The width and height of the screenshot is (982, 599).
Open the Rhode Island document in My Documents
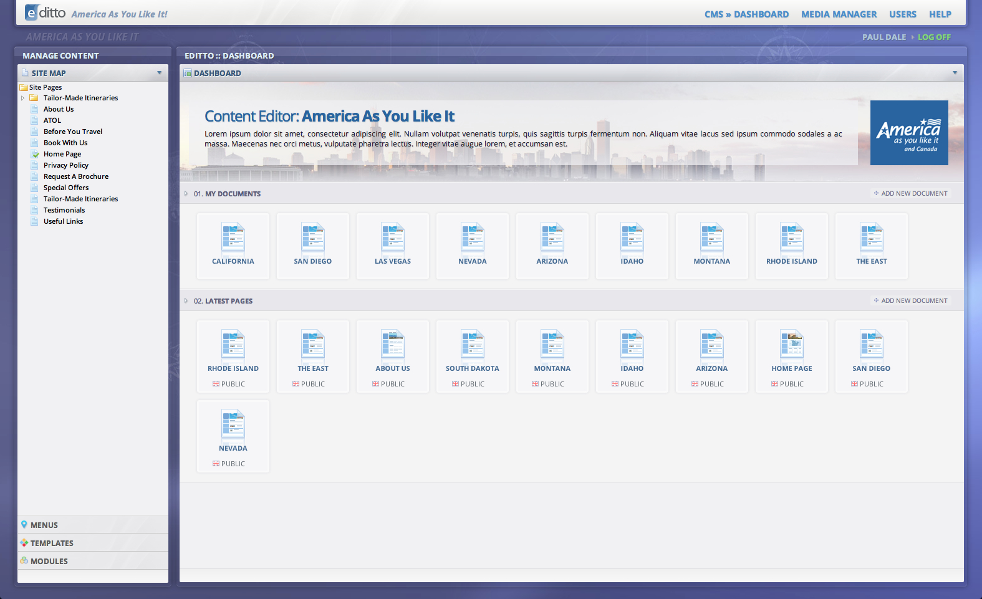(792, 237)
